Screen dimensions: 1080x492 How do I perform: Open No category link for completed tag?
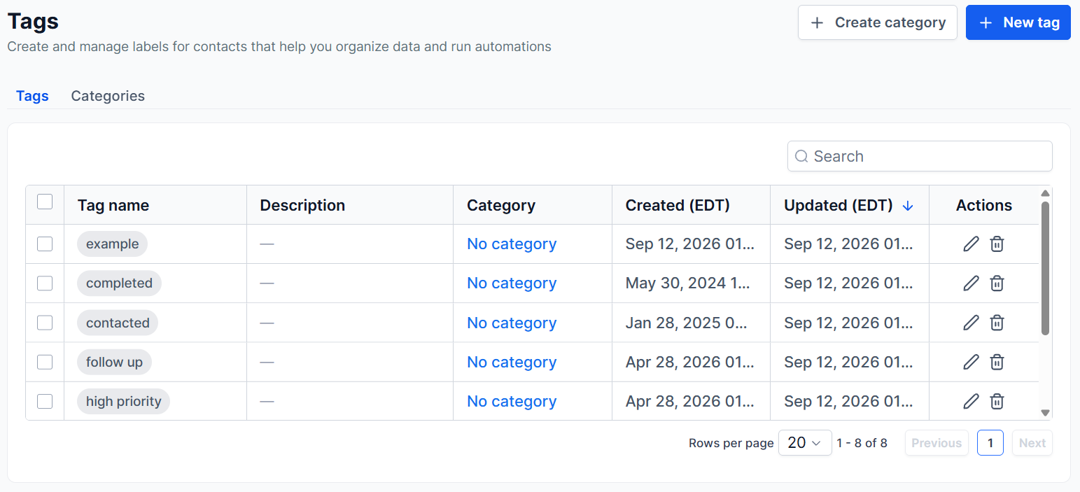tap(512, 283)
